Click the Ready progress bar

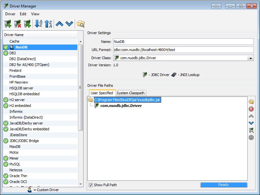[x=224, y=185]
